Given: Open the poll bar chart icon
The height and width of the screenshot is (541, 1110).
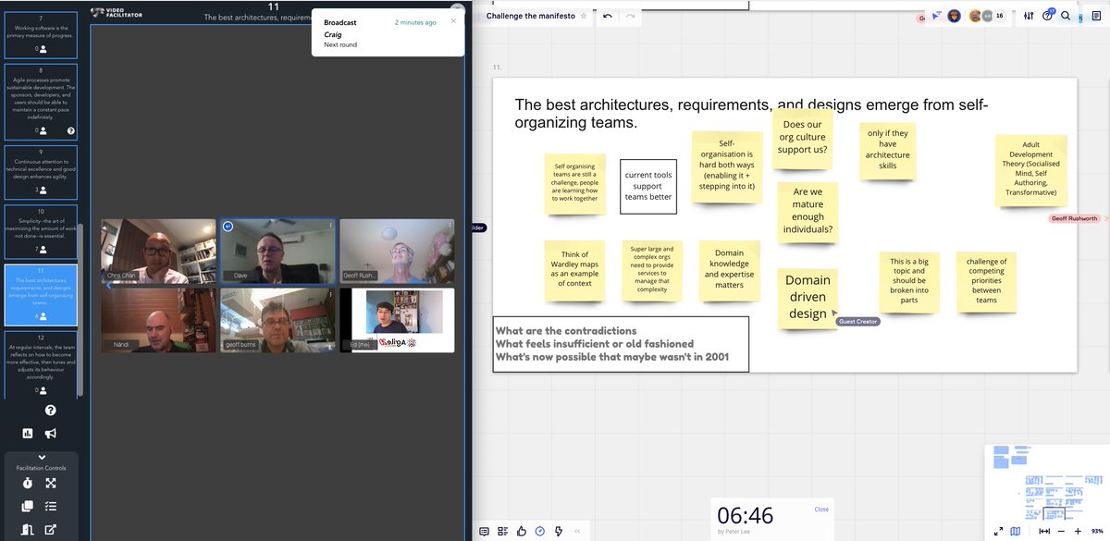Looking at the screenshot, I should 29,433.
